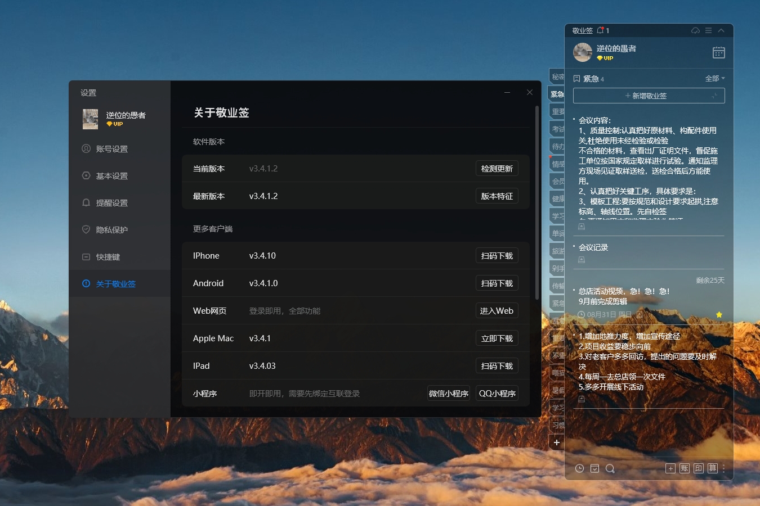Open completed tasks checkbox-calendar icon in bottom bar
The width and height of the screenshot is (760, 506).
tap(594, 468)
